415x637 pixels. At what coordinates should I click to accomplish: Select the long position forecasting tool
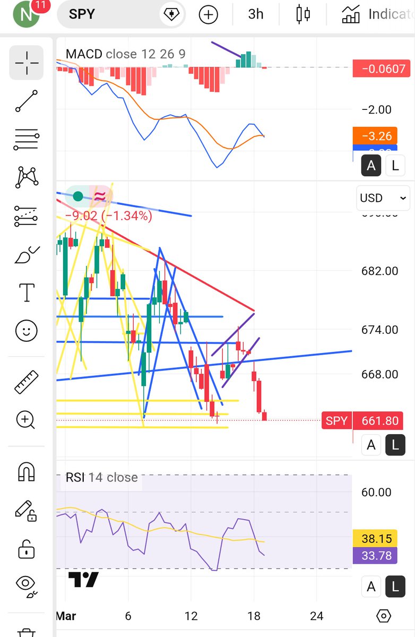(x=27, y=216)
